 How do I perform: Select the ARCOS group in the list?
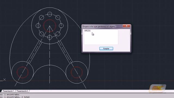(x=87, y=31)
